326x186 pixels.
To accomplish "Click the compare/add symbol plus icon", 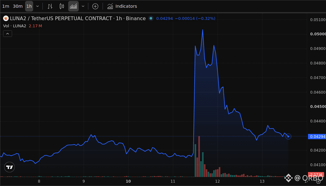I will [95, 6].
